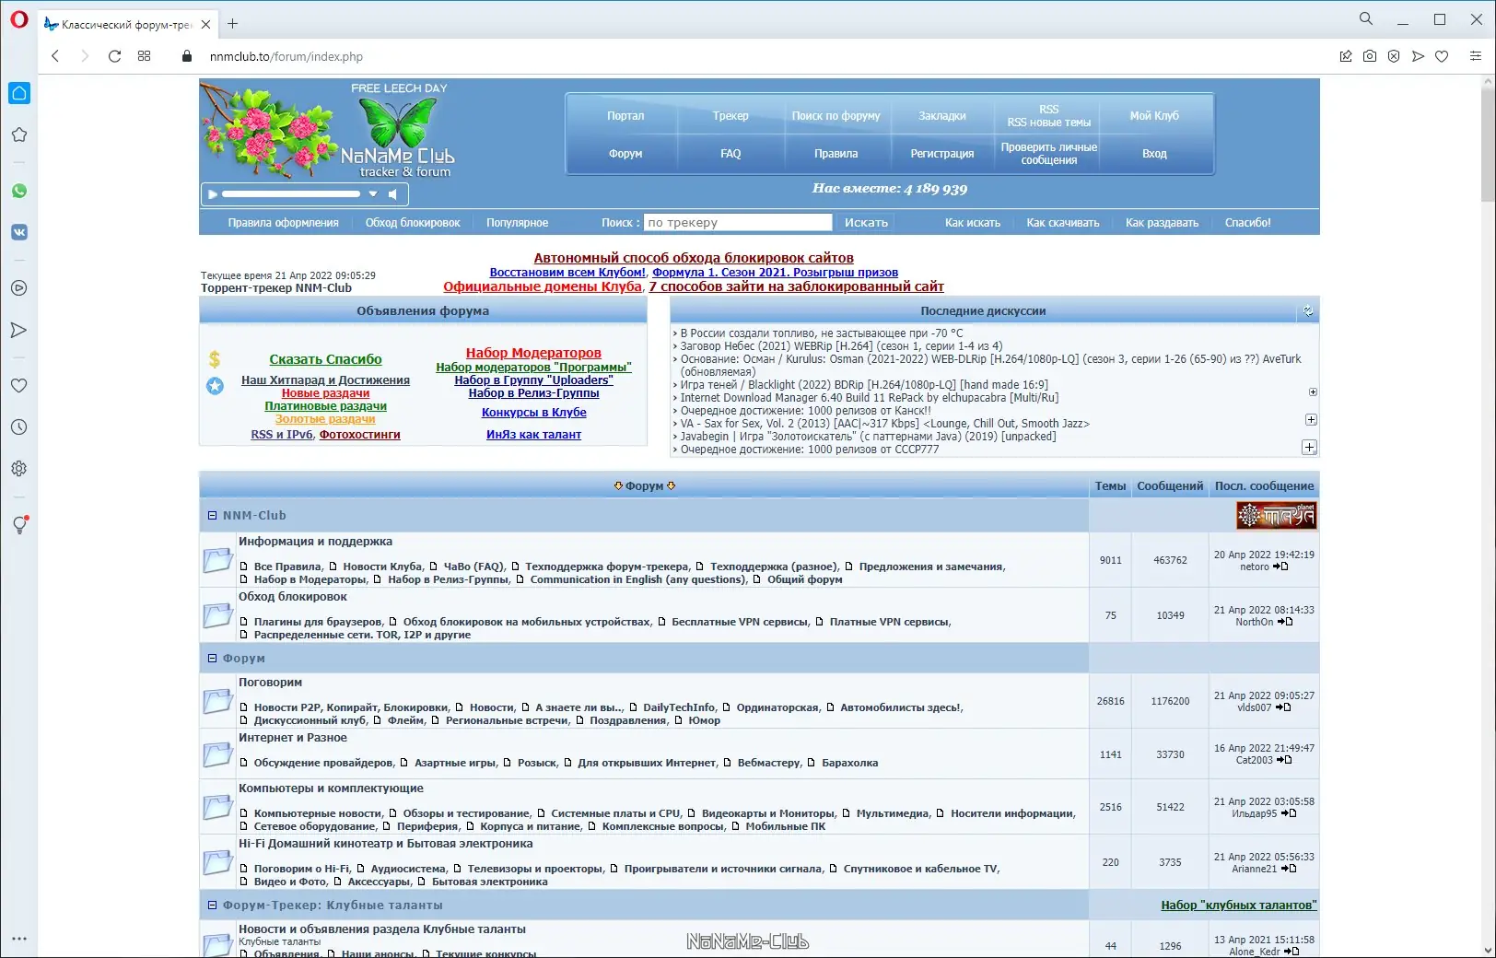1496x958 pixels.
Task: Expand discussions list with bottom plus icon
Action: (1309, 448)
